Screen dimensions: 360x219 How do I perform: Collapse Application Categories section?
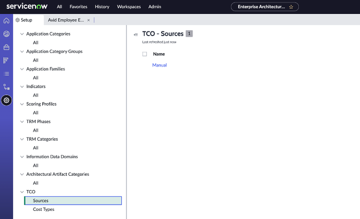click(22, 34)
